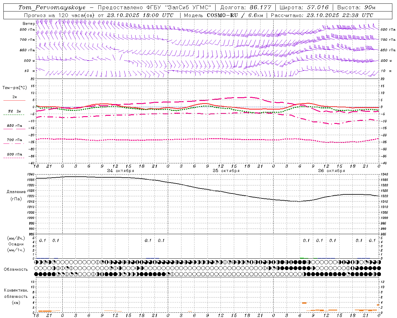Click the green precipitation bar on 26 октября
Screen dimensions: 397x318
click(x=302, y=258)
